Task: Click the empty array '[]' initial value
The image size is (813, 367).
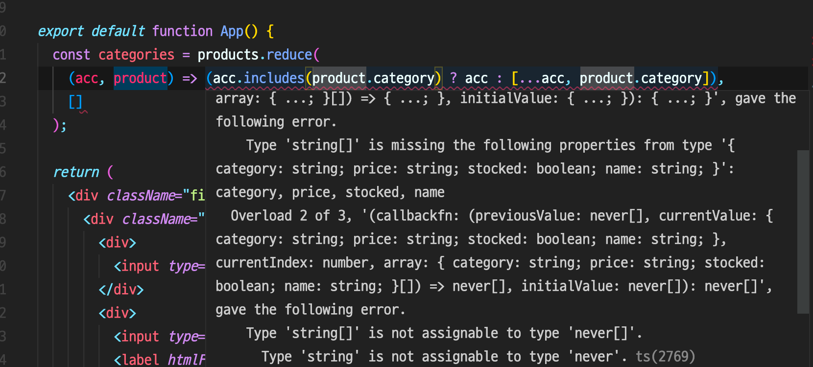Action: tap(75, 102)
